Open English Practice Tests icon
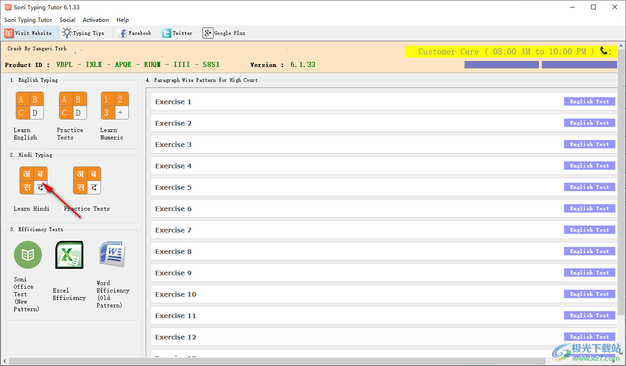626x366 pixels. click(x=73, y=106)
